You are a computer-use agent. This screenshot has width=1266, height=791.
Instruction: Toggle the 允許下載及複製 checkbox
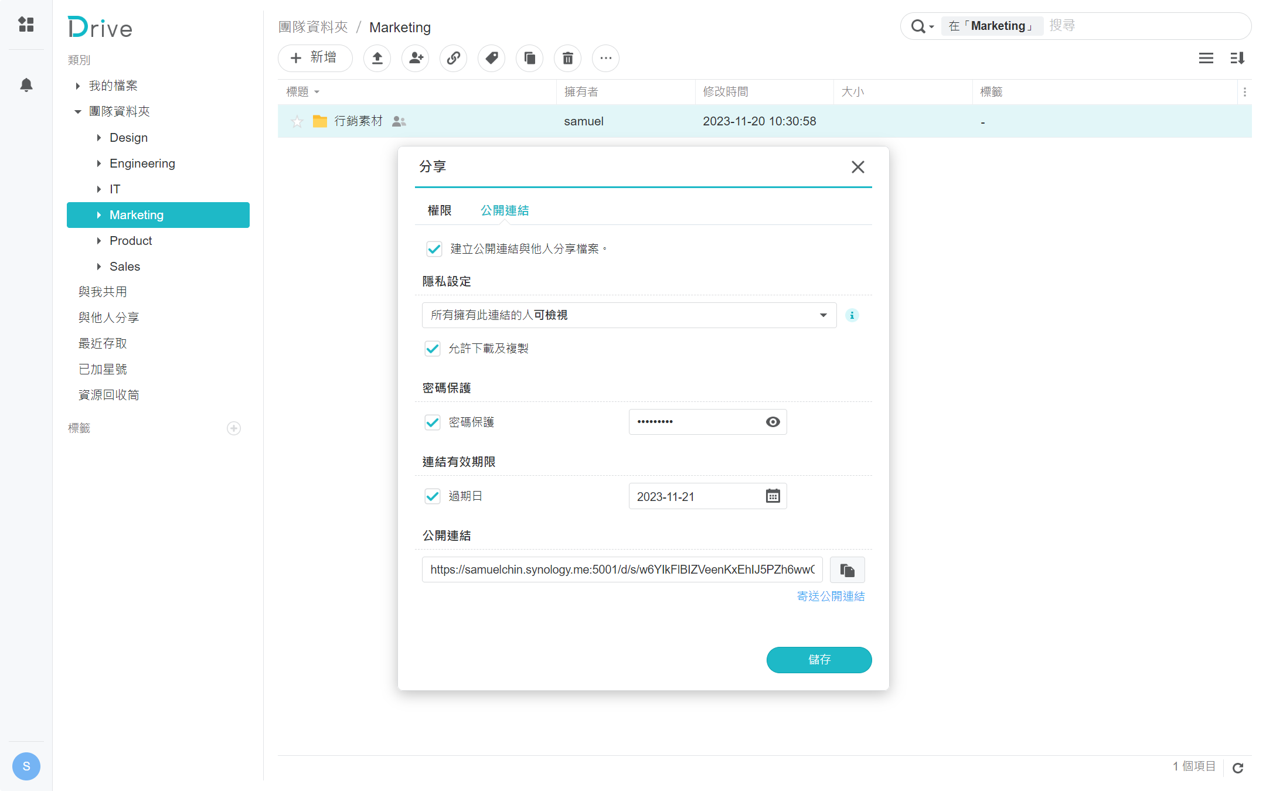point(433,348)
